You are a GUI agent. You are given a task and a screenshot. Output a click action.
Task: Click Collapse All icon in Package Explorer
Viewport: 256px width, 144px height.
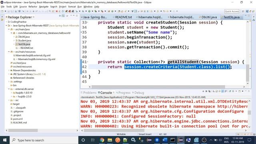pos(60,16)
